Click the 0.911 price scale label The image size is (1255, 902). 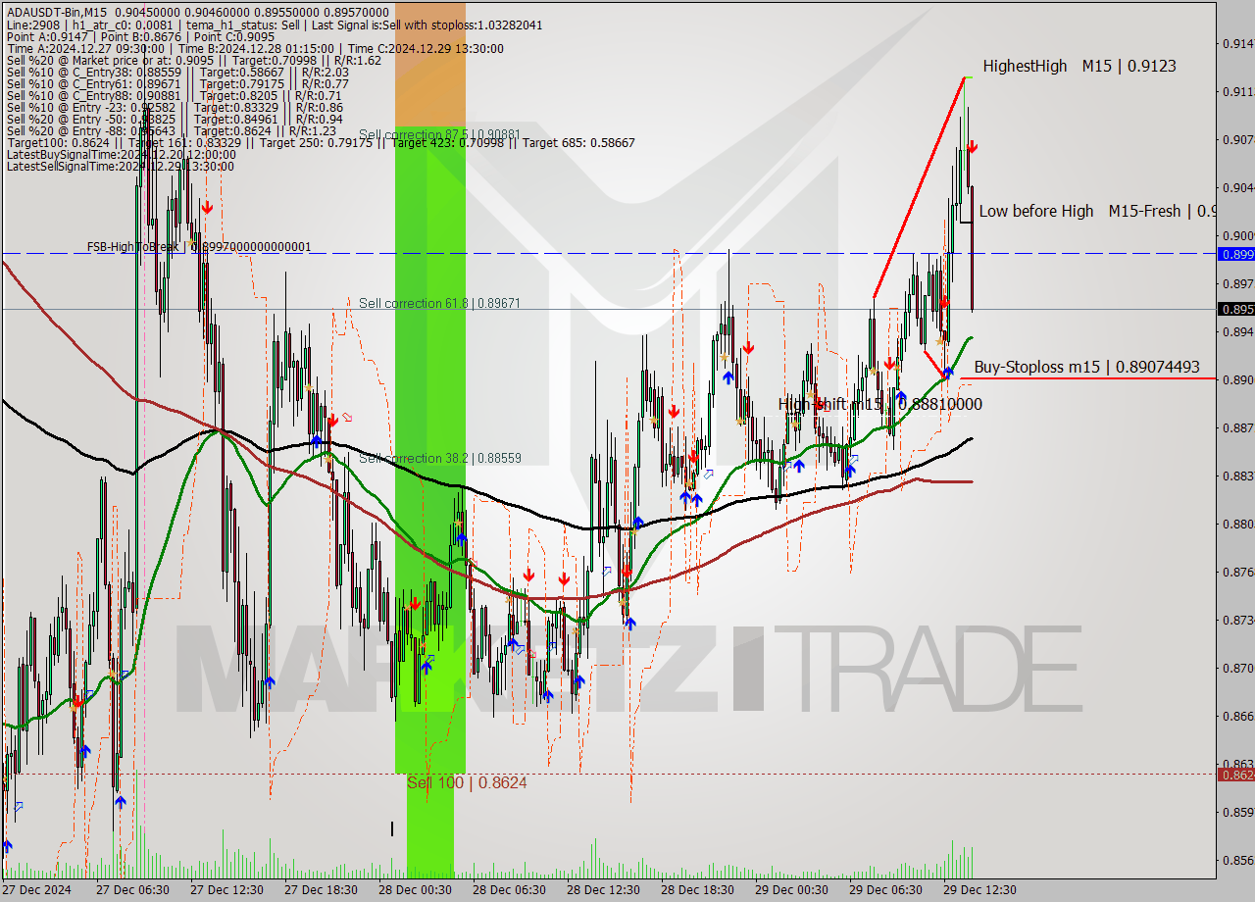click(x=1237, y=91)
